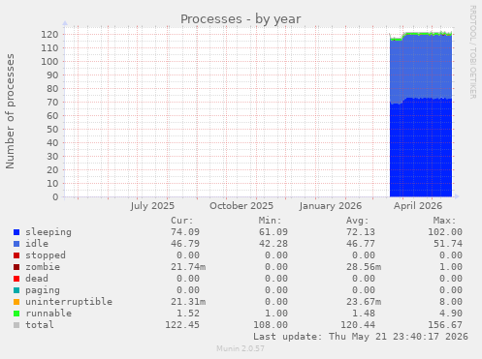Click sleeping current value 74.09
Image resolution: width=482 pixels, height=359 pixels.
click(x=185, y=232)
